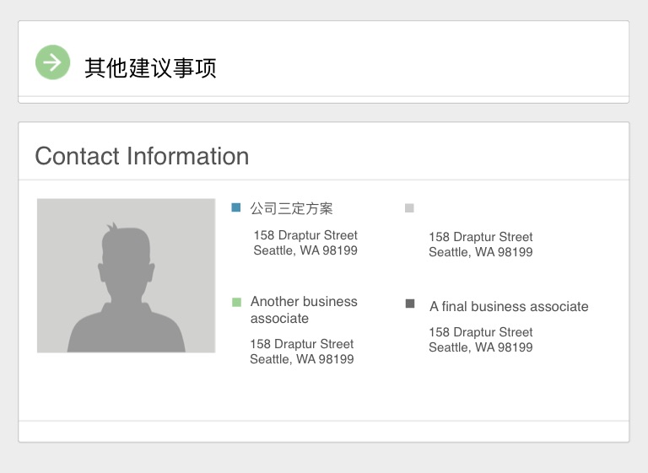Select the Contact Information panel title

tap(142, 156)
